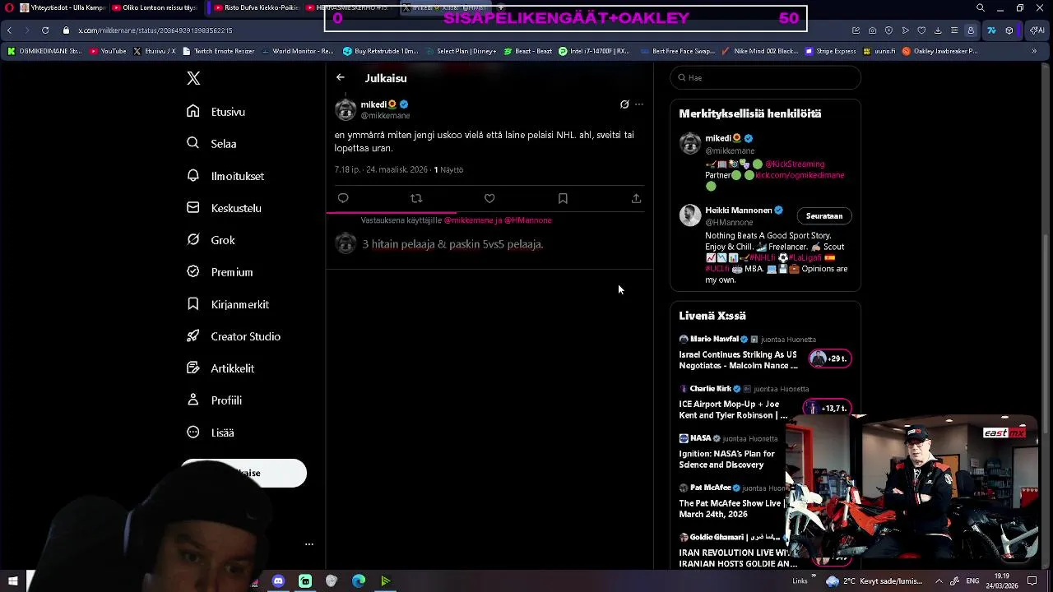Screen dimensions: 1053x592
Task: Click @HMannone mention in reply line
Action: (527, 220)
